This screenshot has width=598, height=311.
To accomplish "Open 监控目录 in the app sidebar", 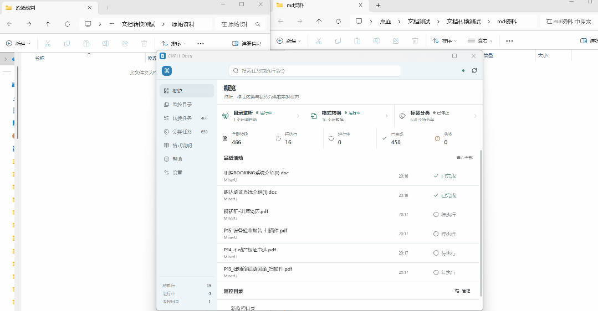I will 187,104.
